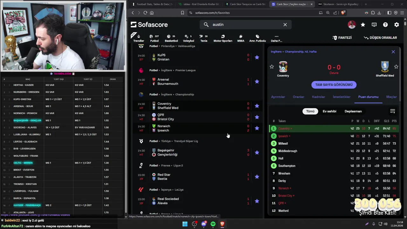Viewport: 407px width, 229px height.
Task: Open the Ayrıntılar tab
Action: coord(278,97)
